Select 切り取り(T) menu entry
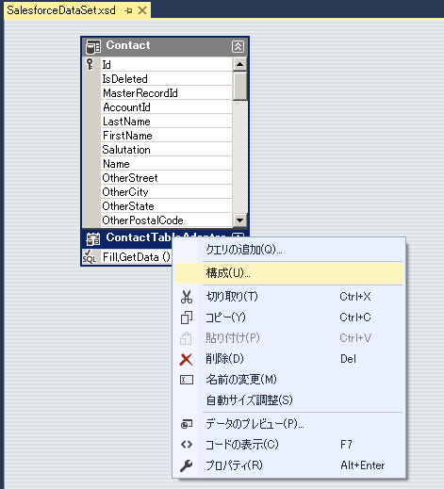Screen dimensions: 444x489 [289, 297]
